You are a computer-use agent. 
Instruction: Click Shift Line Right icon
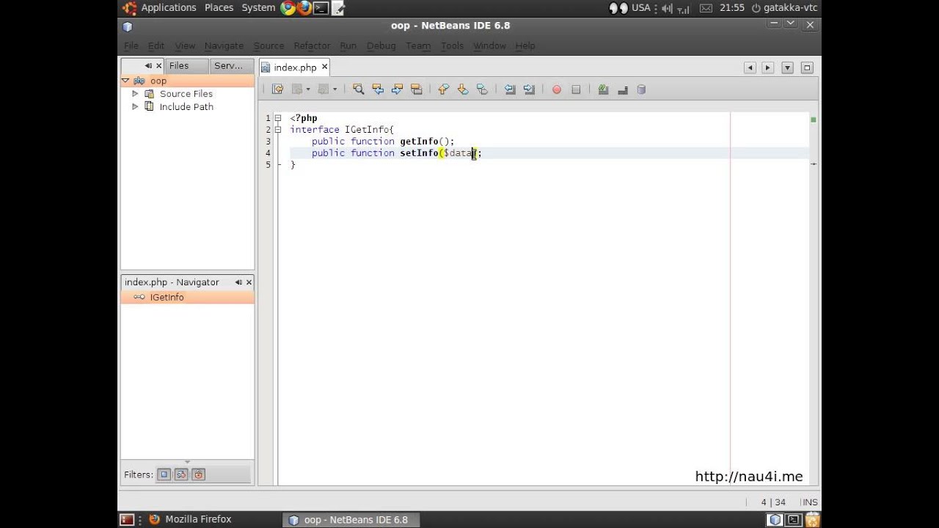(x=529, y=89)
